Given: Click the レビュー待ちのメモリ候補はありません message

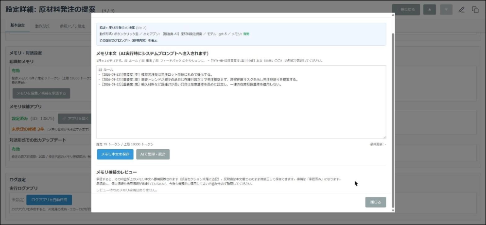Looking at the screenshot, I should pyautogui.click(x=127, y=190).
